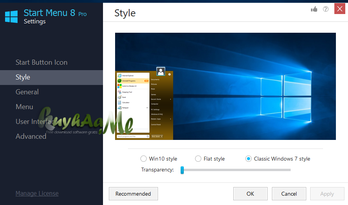348x205 pixels.
Task: Click the middle of Transparency slider track
Action: coord(236,170)
